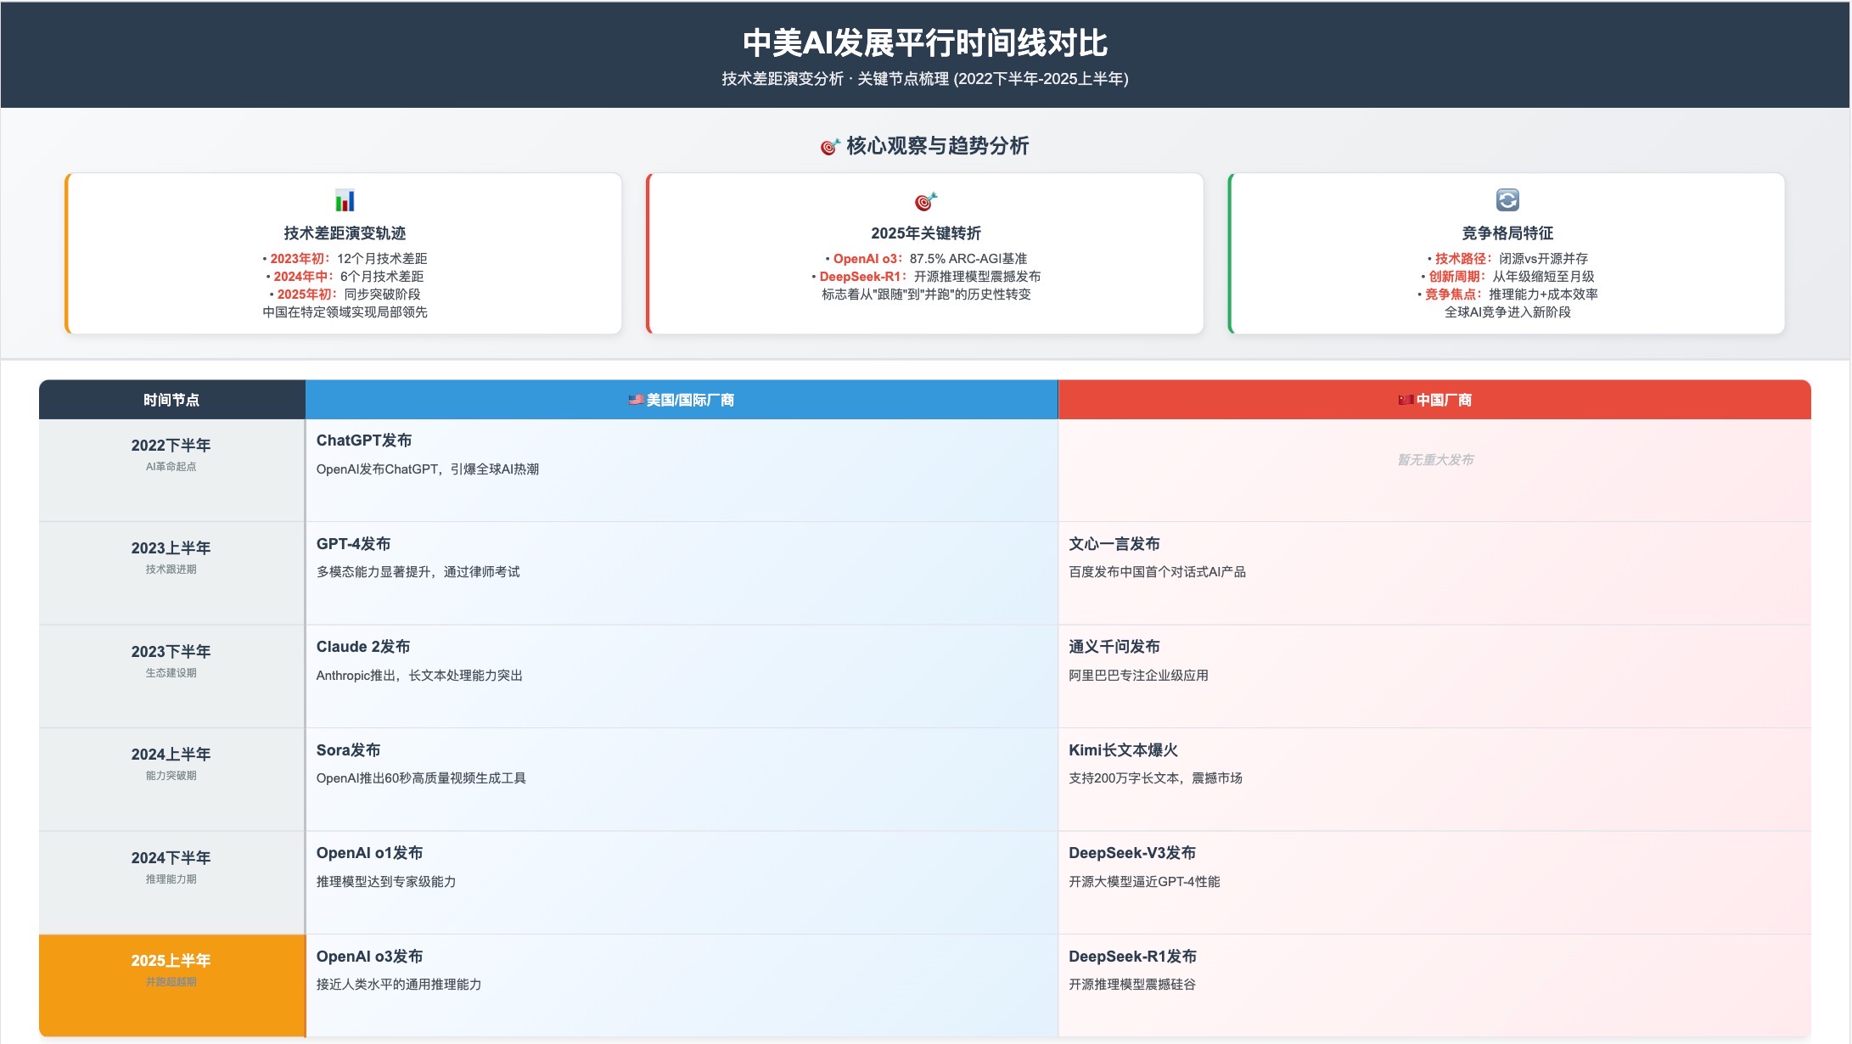Click the text 中国在特定领域实现局部领先
The image size is (1852, 1044).
point(345,312)
